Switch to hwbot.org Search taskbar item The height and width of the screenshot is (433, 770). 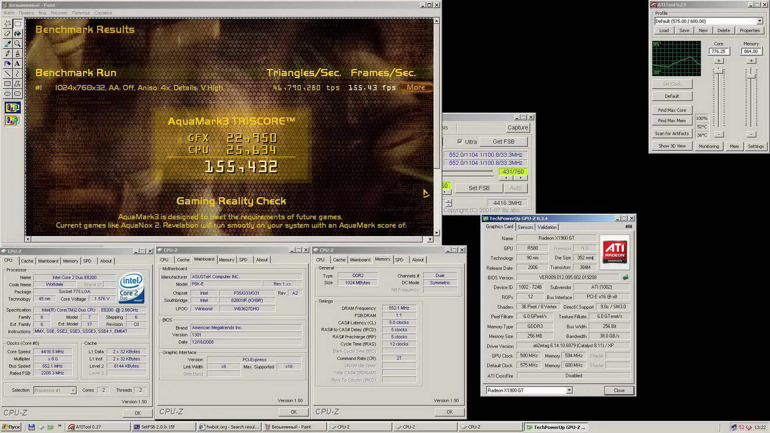pyautogui.click(x=229, y=427)
